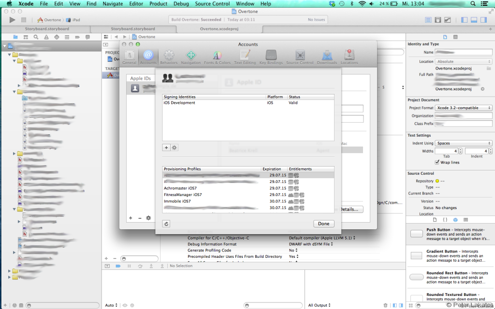
Task: Run the Overtone build with Play button
Action: [x=12, y=20]
